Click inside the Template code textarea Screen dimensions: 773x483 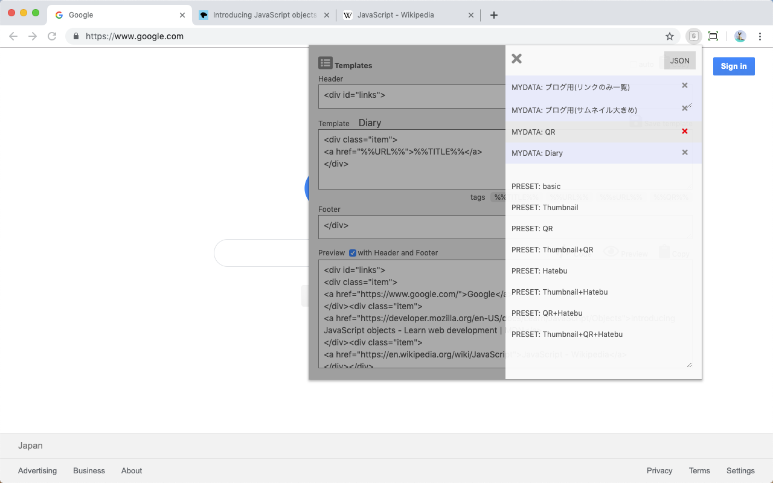click(x=412, y=159)
